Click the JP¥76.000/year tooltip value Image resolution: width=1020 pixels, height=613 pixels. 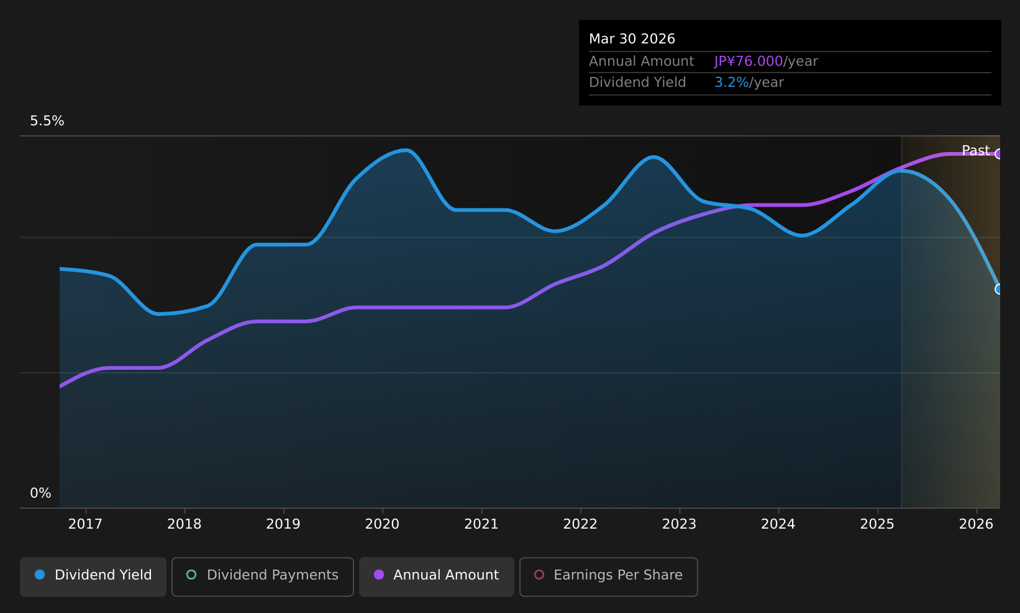766,61
